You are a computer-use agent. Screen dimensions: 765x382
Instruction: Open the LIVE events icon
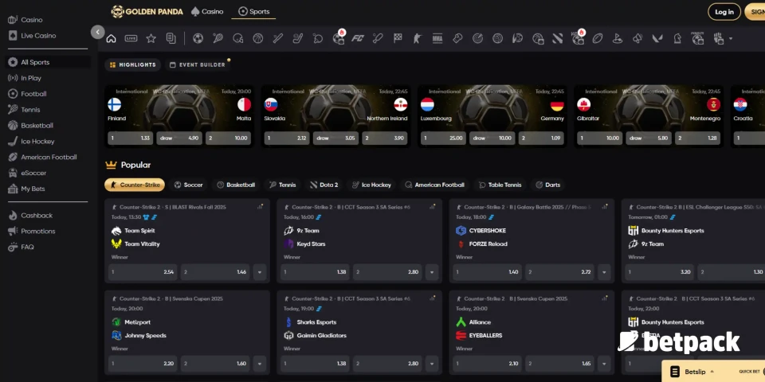[131, 38]
